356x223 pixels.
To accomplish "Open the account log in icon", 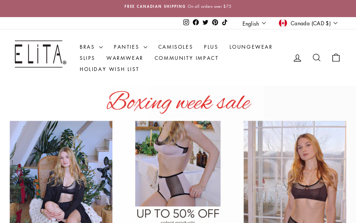I will (297, 58).
